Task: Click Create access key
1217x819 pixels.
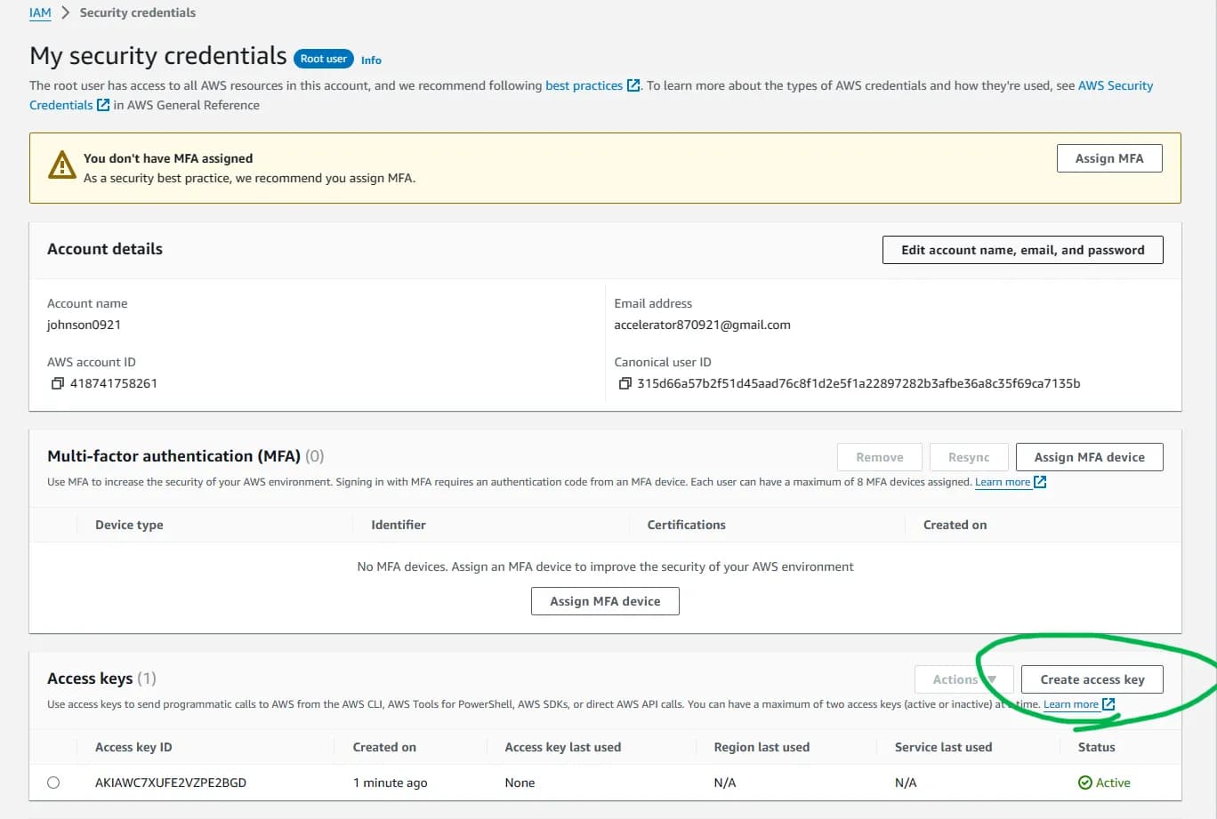Action: (1092, 678)
